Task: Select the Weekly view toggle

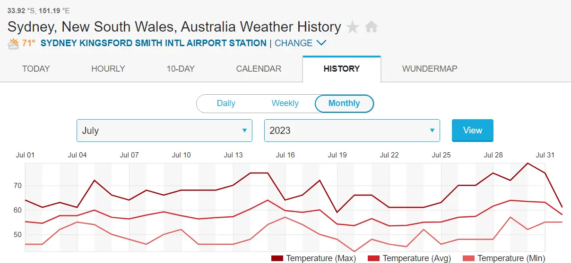Action: point(285,103)
